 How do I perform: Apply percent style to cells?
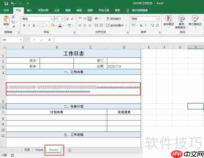[141, 25]
